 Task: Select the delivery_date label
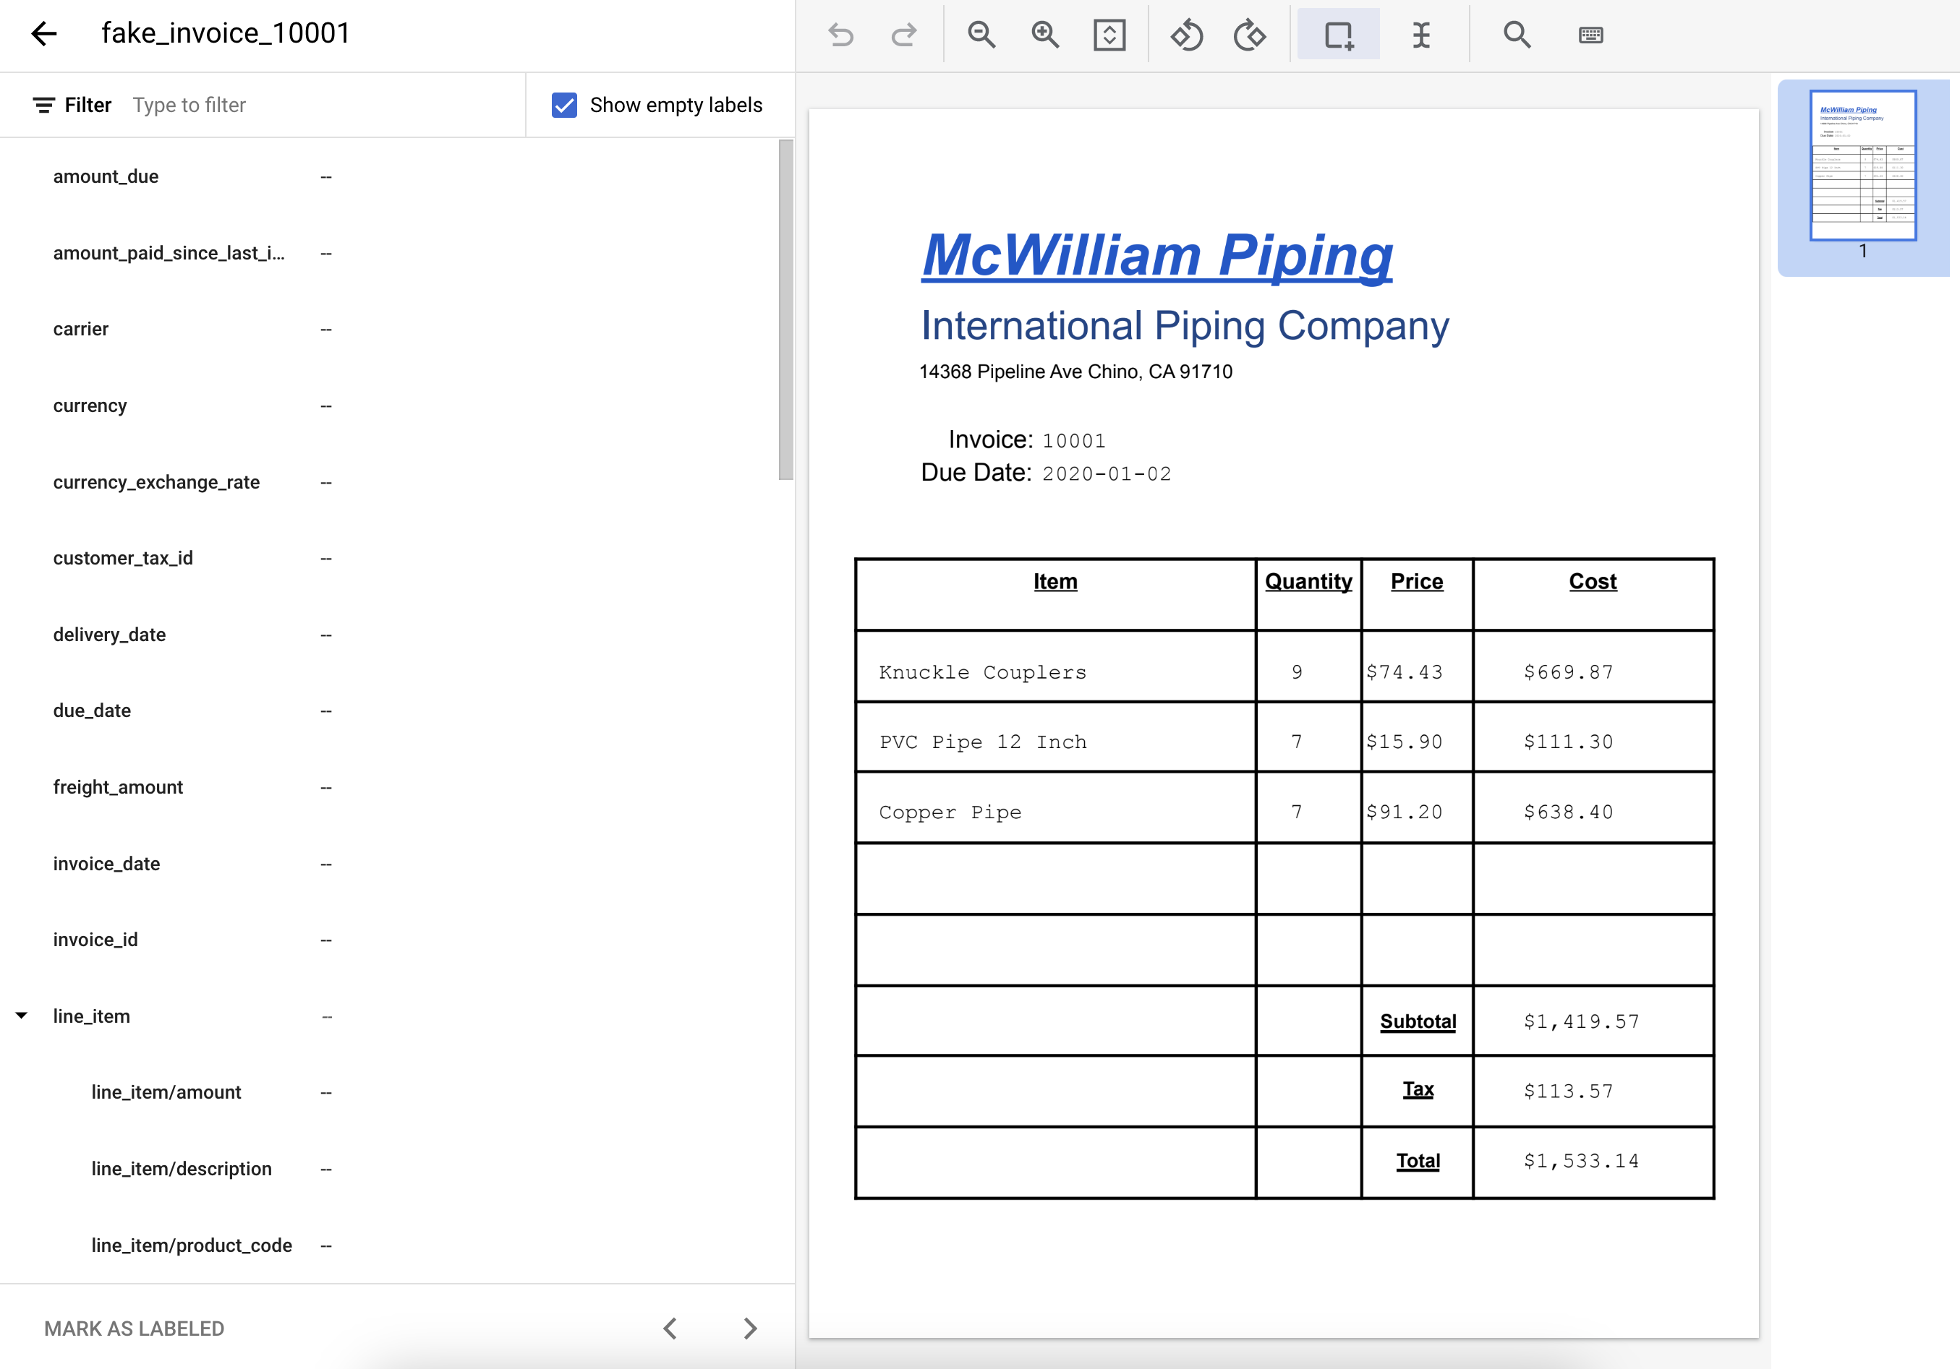[x=109, y=635]
